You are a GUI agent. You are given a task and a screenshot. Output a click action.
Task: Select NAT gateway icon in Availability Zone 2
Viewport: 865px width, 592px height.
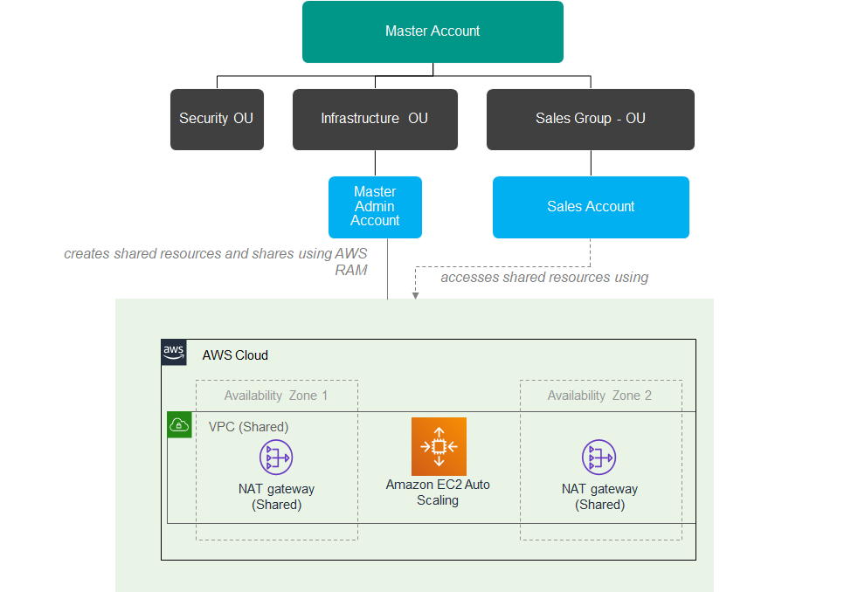coord(599,457)
